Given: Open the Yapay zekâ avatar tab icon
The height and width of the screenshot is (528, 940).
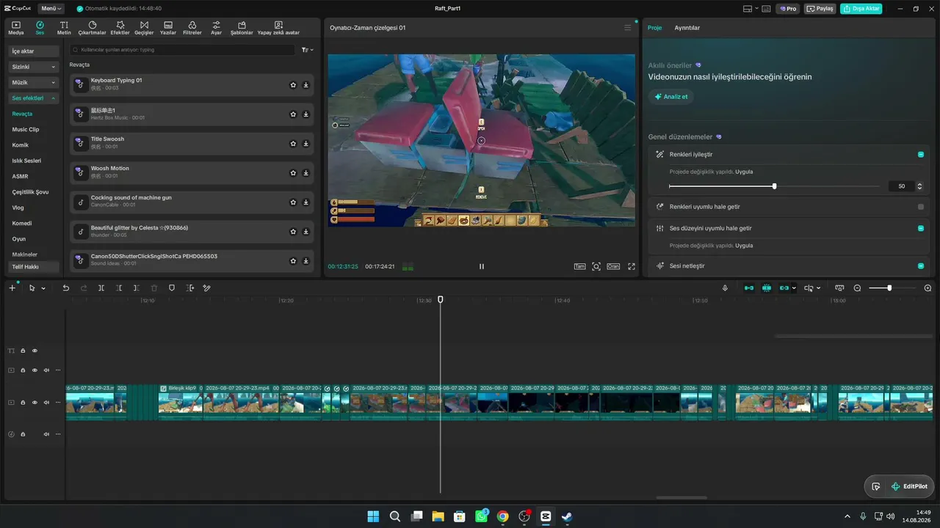Looking at the screenshot, I should tap(278, 28).
